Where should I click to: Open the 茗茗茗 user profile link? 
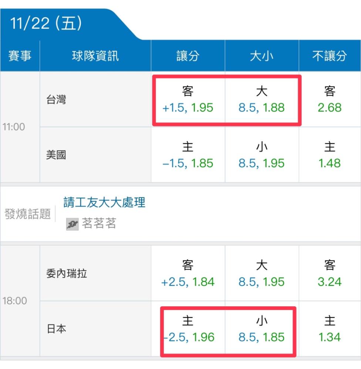point(99,223)
